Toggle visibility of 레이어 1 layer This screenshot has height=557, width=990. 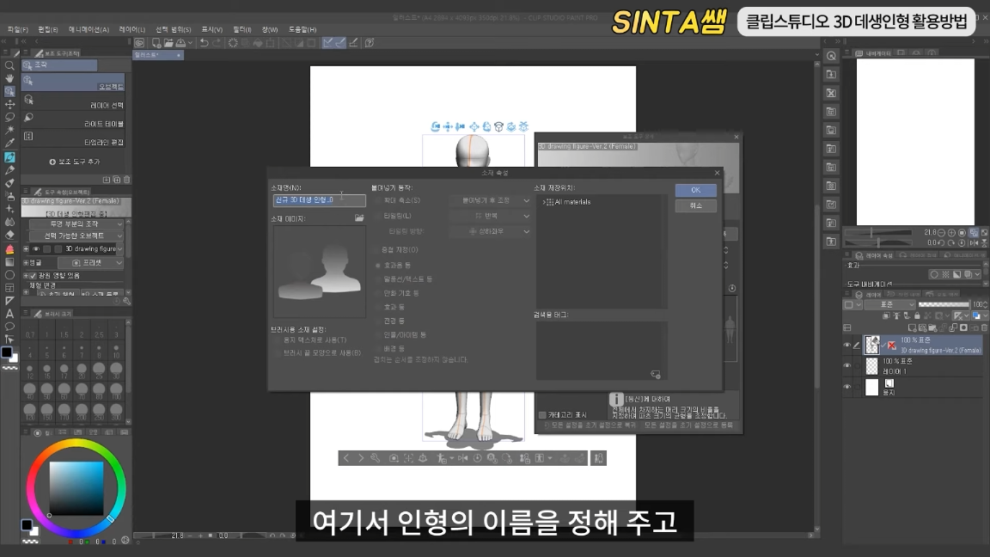[x=846, y=365]
